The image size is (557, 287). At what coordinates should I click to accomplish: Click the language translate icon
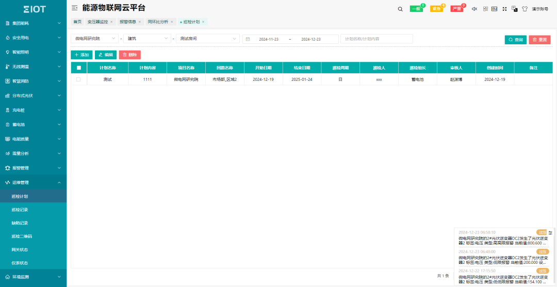tap(514, 9)
